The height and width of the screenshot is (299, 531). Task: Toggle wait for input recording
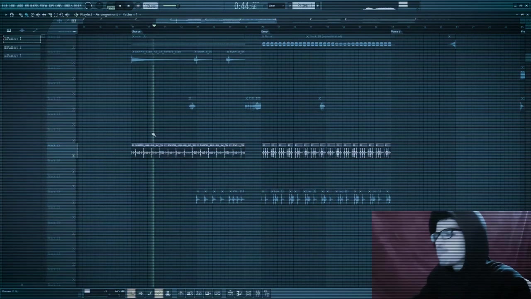[x=190, y=293]
